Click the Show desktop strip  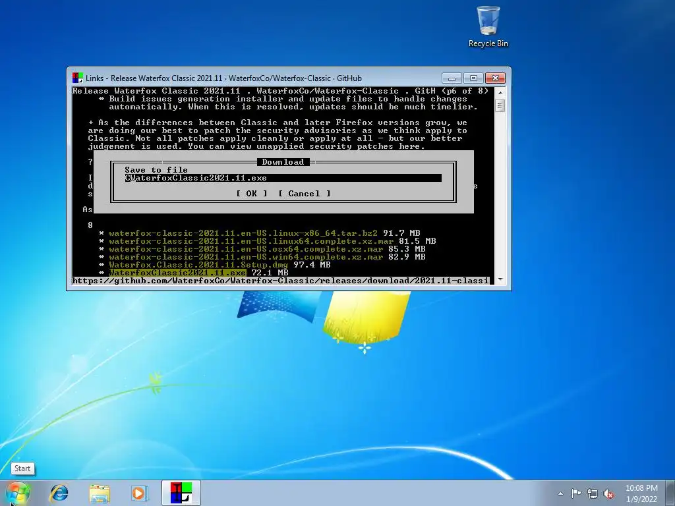point(670,493)
